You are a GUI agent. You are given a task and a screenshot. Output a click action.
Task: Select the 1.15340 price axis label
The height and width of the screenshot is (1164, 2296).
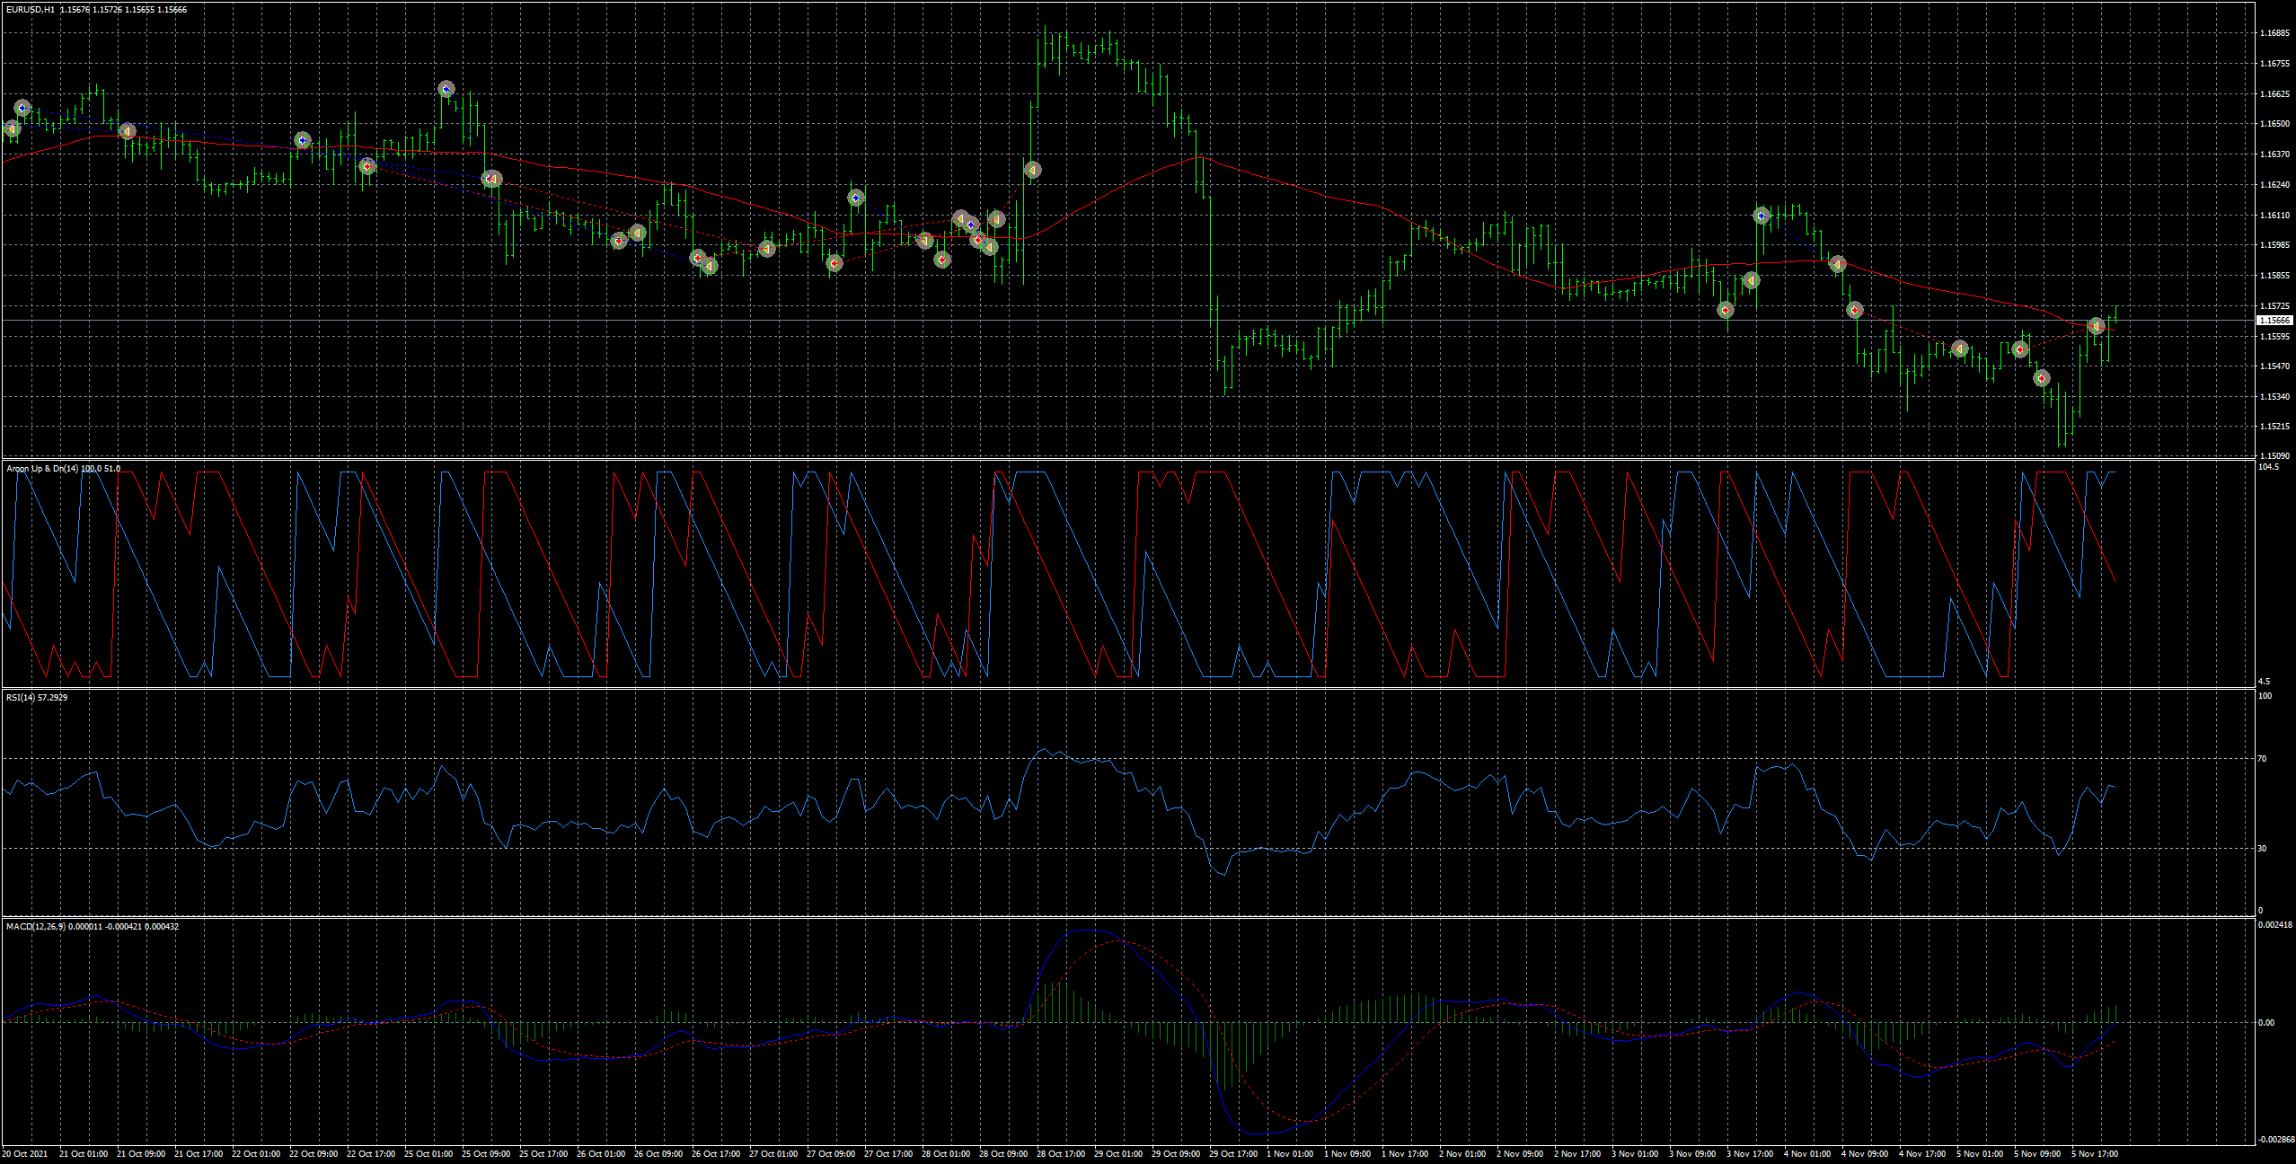pos(2274,396)
